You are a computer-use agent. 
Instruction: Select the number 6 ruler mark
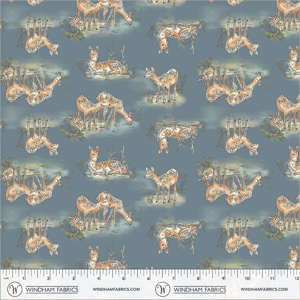click(148, 278)
